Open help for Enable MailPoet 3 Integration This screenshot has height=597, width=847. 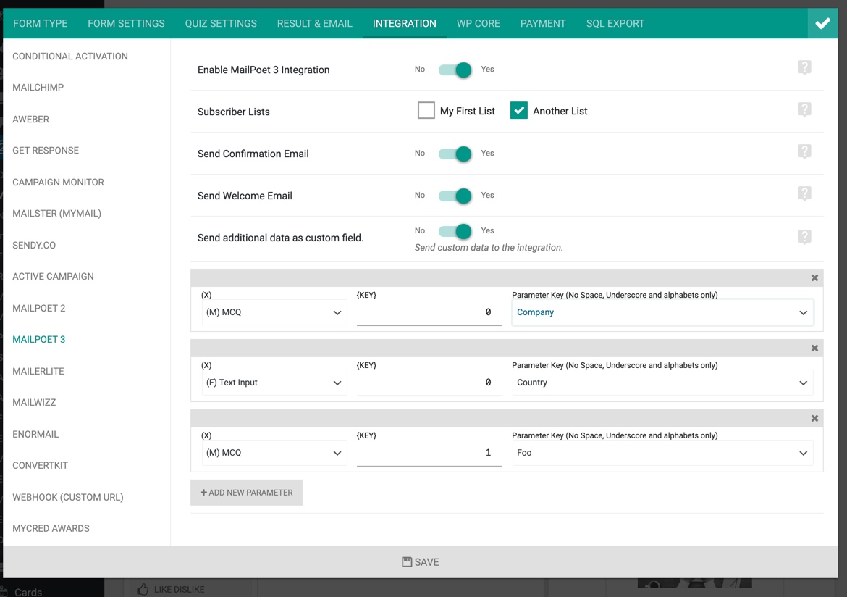pos(804,67)
